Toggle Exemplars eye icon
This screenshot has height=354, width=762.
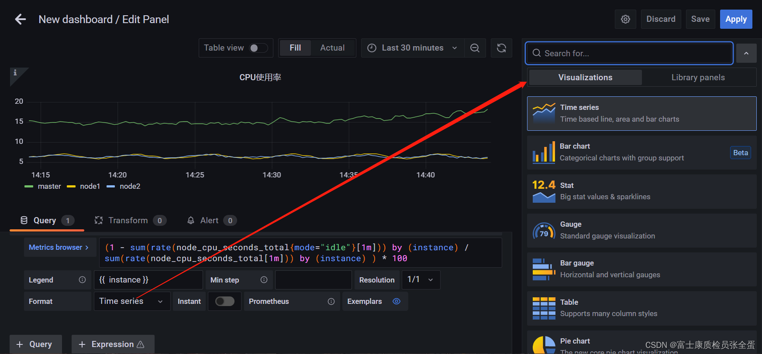[x=397, y=301]
